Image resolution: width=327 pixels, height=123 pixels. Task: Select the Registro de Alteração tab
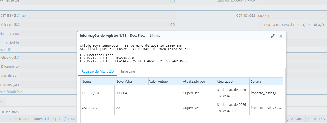[98, 72]
